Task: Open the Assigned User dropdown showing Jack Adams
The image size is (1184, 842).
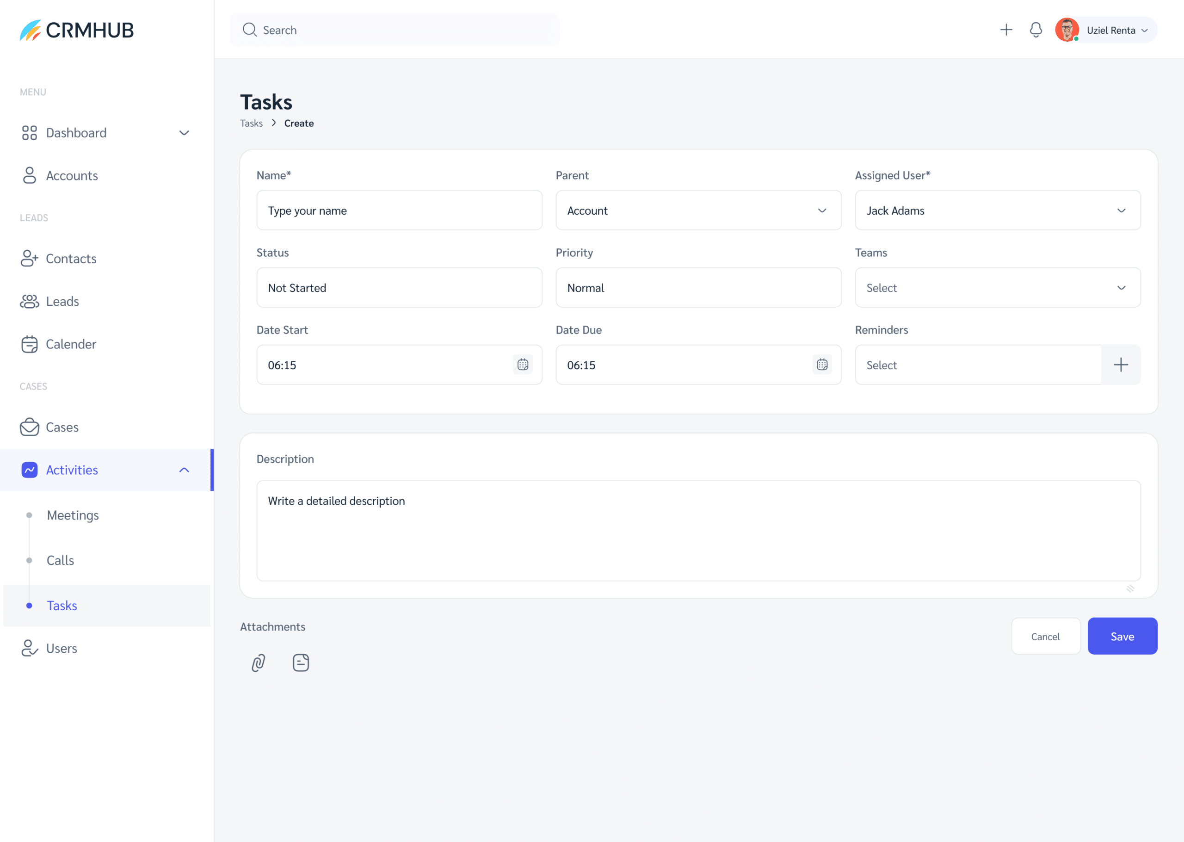Action: point(1121,210)
